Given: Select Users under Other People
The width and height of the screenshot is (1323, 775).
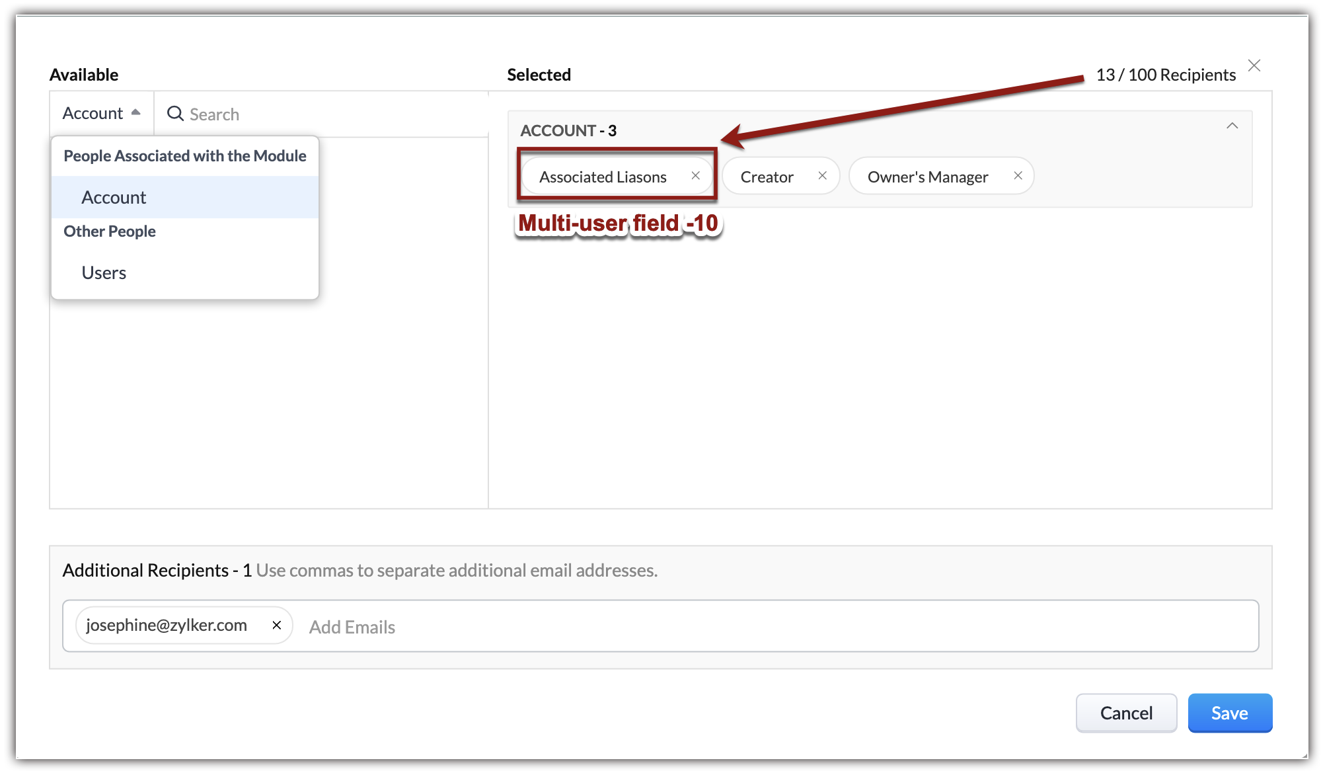Looking at the screenshot, I should tap(104, 272).
